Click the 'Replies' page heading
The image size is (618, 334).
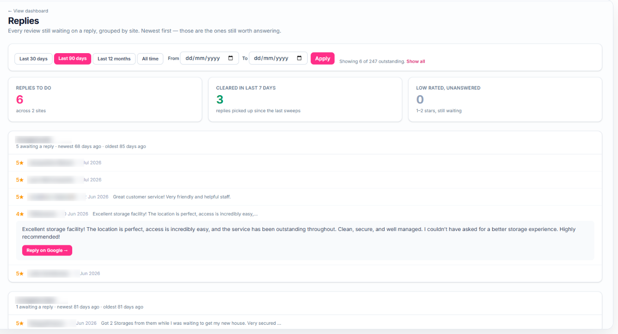[24, 21]
